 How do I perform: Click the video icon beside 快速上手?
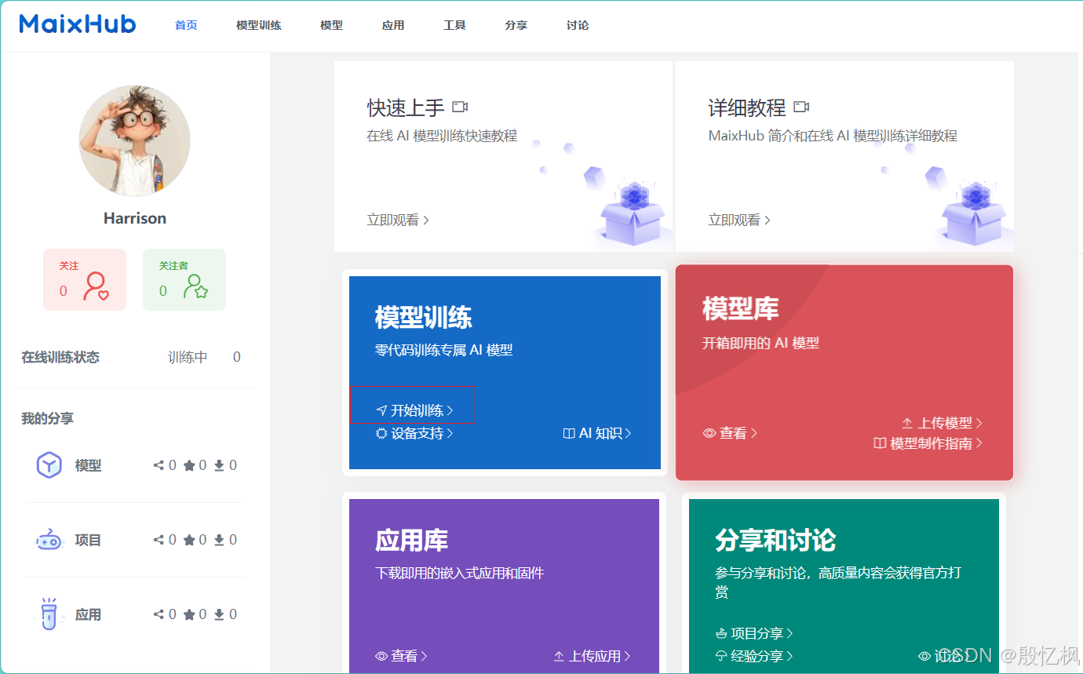[460, 107]
